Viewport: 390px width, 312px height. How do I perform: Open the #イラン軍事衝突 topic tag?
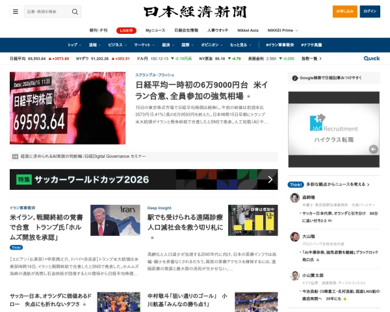[279, 45]
